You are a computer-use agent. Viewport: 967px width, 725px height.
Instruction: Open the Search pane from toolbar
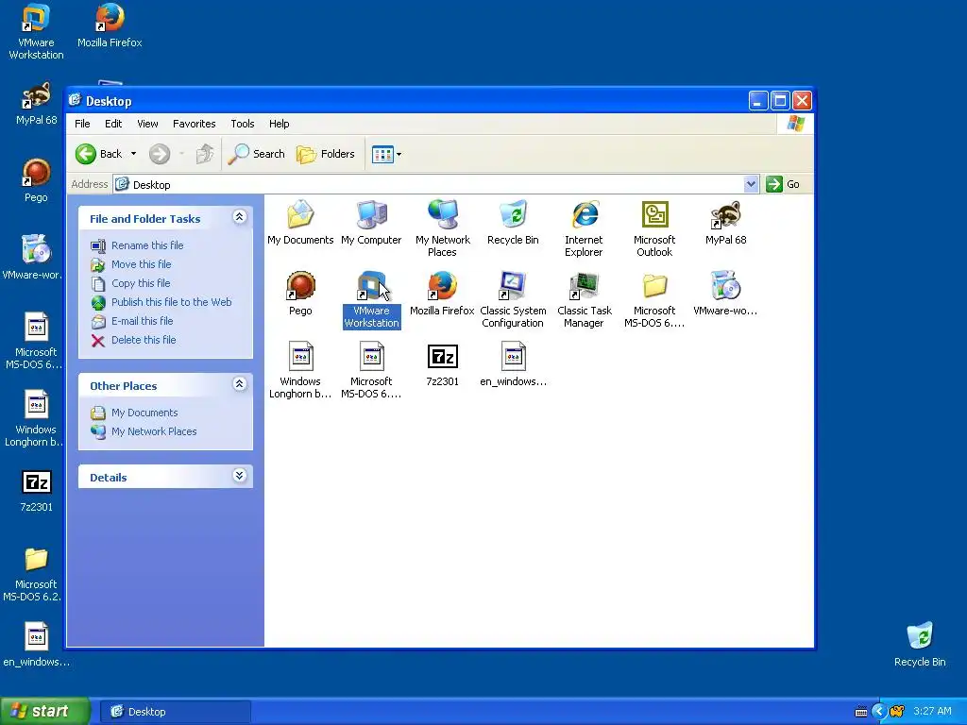point(256,154)
